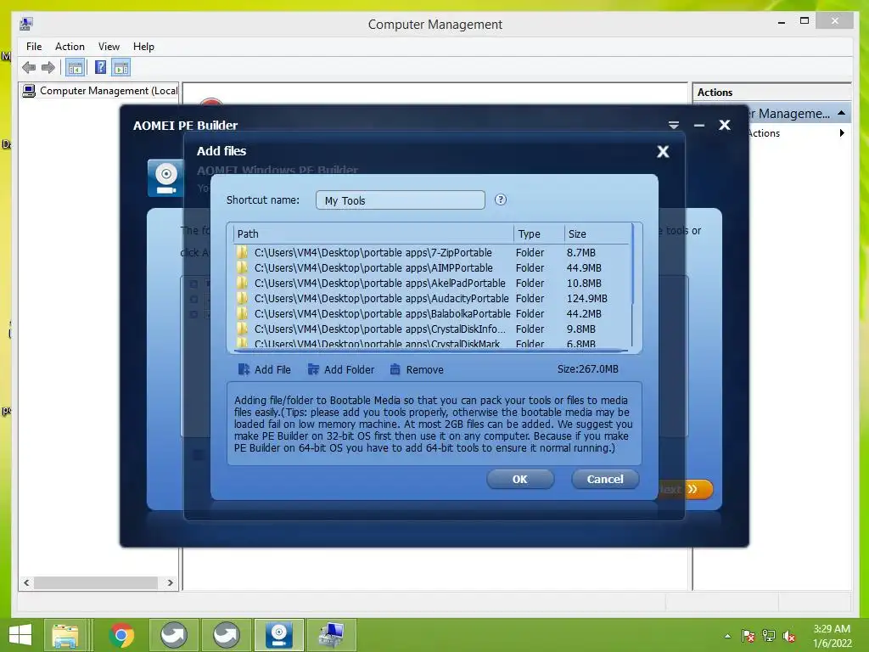Launch Google Chrome from the taskbar
The image size is (869, 652).
121,635
